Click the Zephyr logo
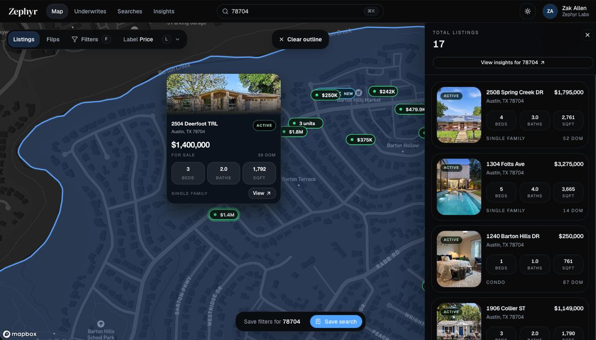The image size is (596, 340). tap(23, 12)
